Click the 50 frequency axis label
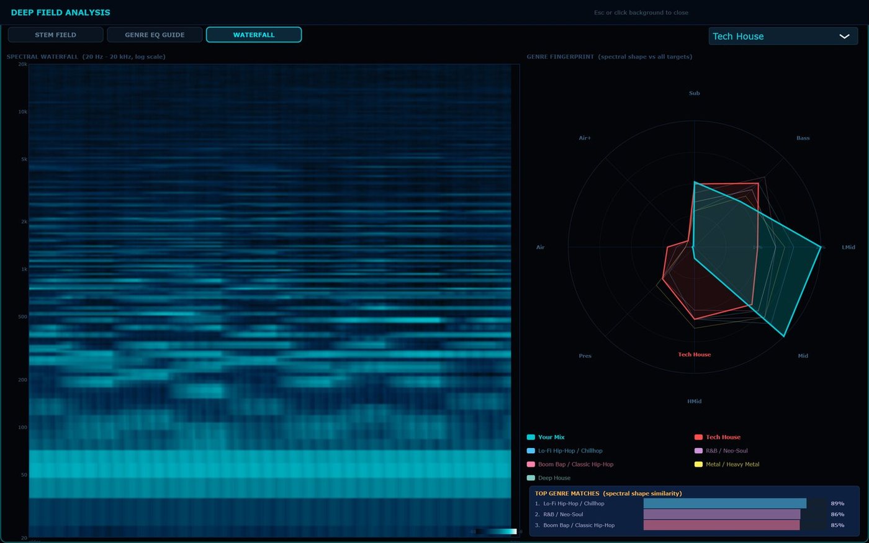 pos(24,475)
